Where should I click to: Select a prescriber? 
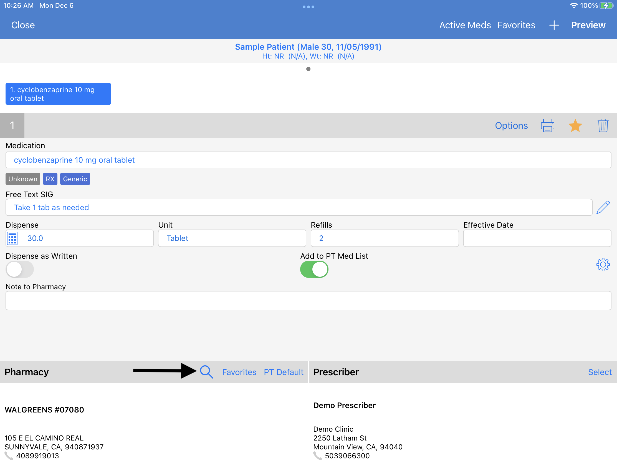coord(600,372)
